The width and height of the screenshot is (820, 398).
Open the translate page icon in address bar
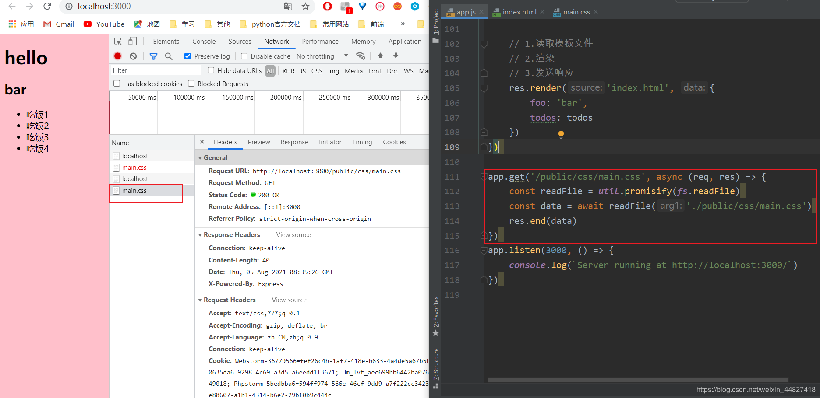(x=288, y=7)
